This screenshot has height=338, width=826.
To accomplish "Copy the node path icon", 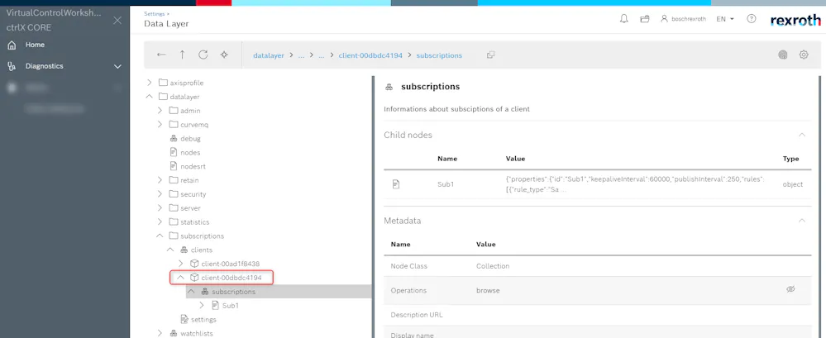I will 490,55.
